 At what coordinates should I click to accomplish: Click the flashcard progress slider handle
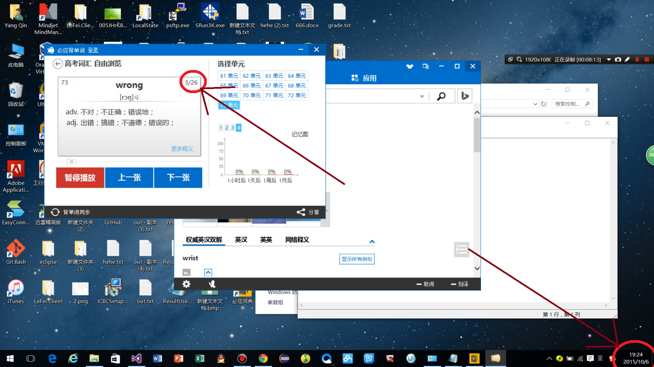tap(72, 162)
